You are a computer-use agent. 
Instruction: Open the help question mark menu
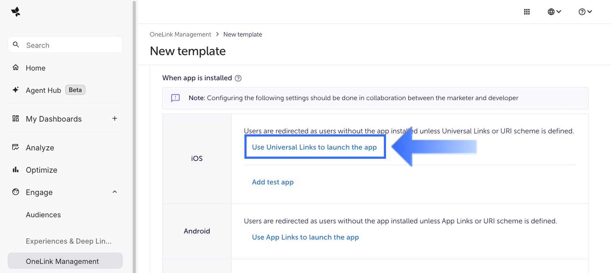[585, 12]
